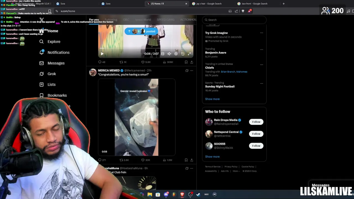This screenshot has width=354, height=199.
Task: Switch to the SPEED GANG tab
Action: pos(166,20)
